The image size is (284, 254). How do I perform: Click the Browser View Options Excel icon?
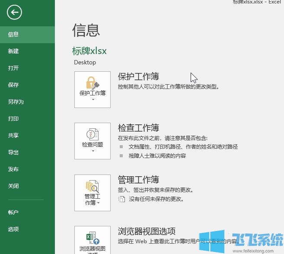(x=93, y=238)
